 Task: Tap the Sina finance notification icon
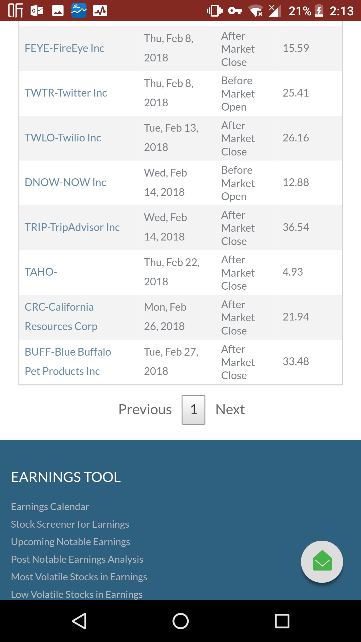pyautogui.click(x=79, y=11)
